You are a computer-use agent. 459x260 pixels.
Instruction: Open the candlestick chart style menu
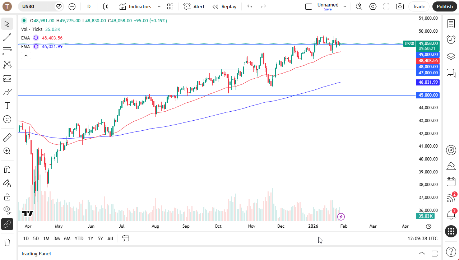[x=106, y=6]
